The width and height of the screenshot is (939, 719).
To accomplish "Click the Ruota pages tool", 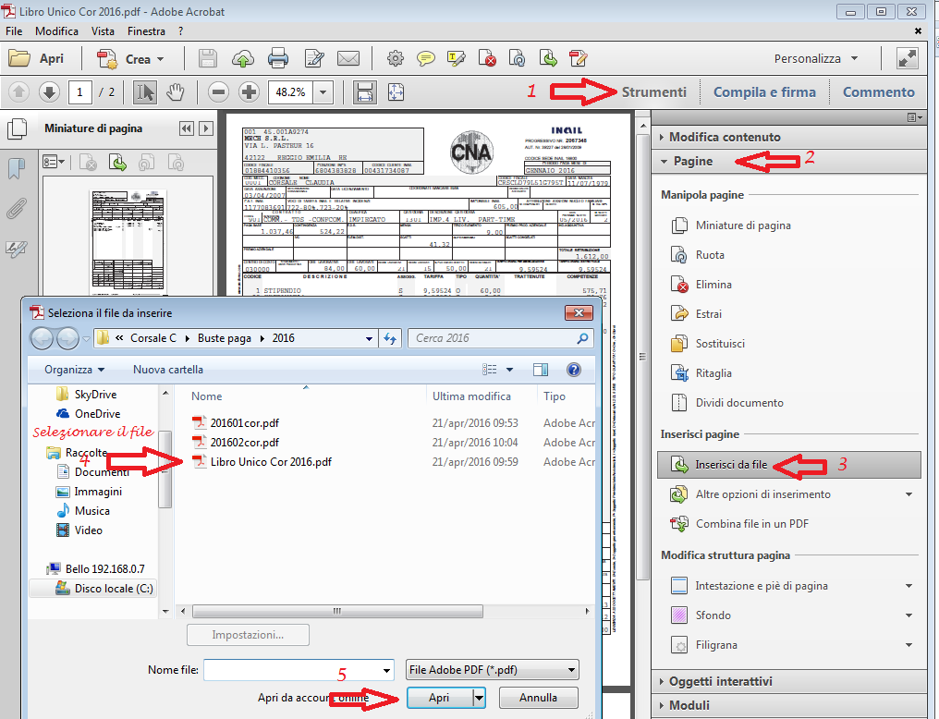I will pos(710,255).
